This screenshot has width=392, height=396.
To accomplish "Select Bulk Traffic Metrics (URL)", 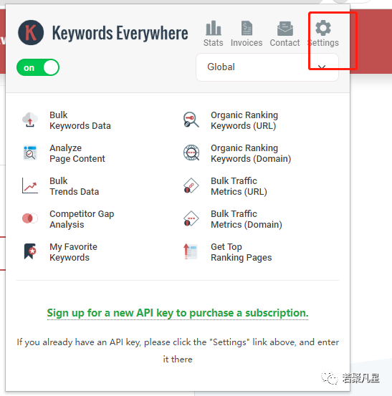I will 239,186.
